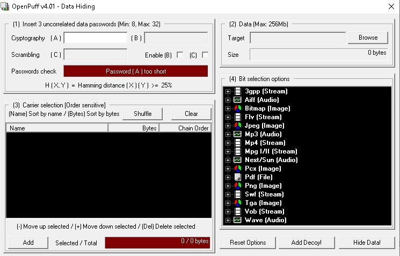Screen dimensions: 400x256
Task: Browse for the target data file
Action: [x=368, y=38]
